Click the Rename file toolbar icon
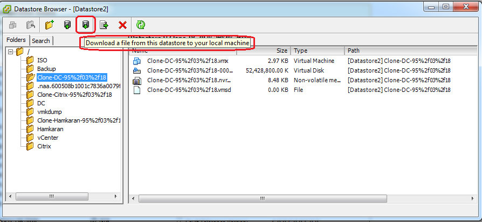This screenshot has height=222, width=482. pos(104,25)
